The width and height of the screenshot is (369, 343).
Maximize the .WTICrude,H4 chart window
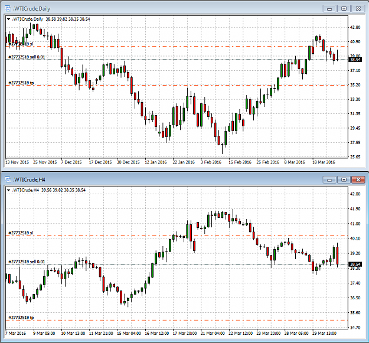point(344,179)
